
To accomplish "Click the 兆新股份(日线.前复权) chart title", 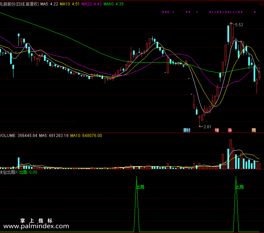I will pos(19,4).
